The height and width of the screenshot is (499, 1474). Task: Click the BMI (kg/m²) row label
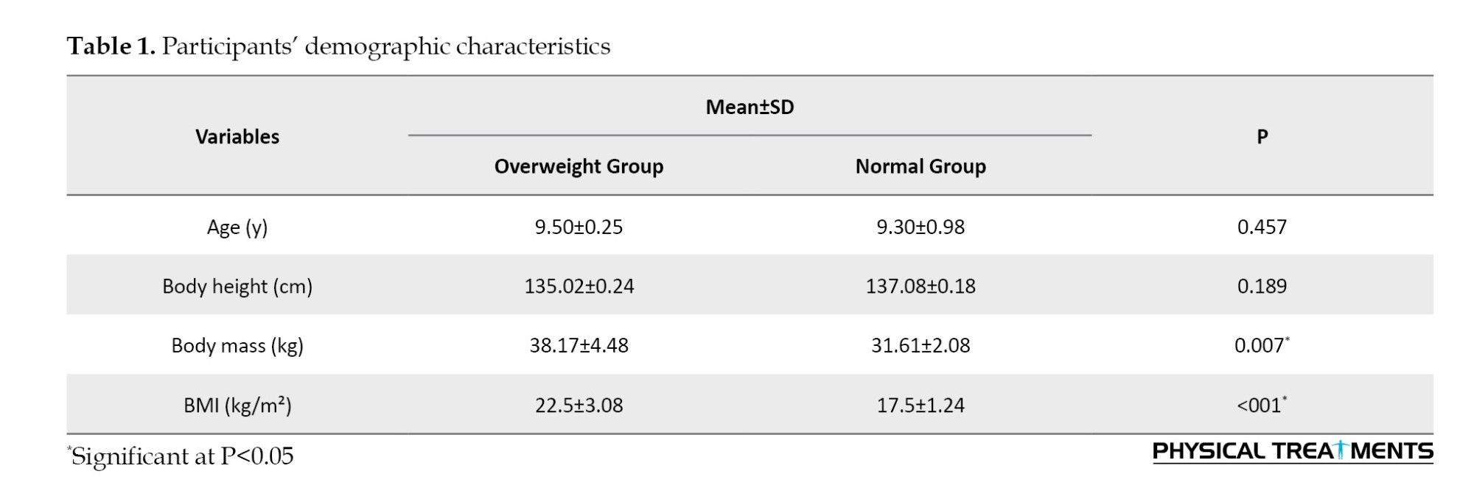tap(237, 406)
